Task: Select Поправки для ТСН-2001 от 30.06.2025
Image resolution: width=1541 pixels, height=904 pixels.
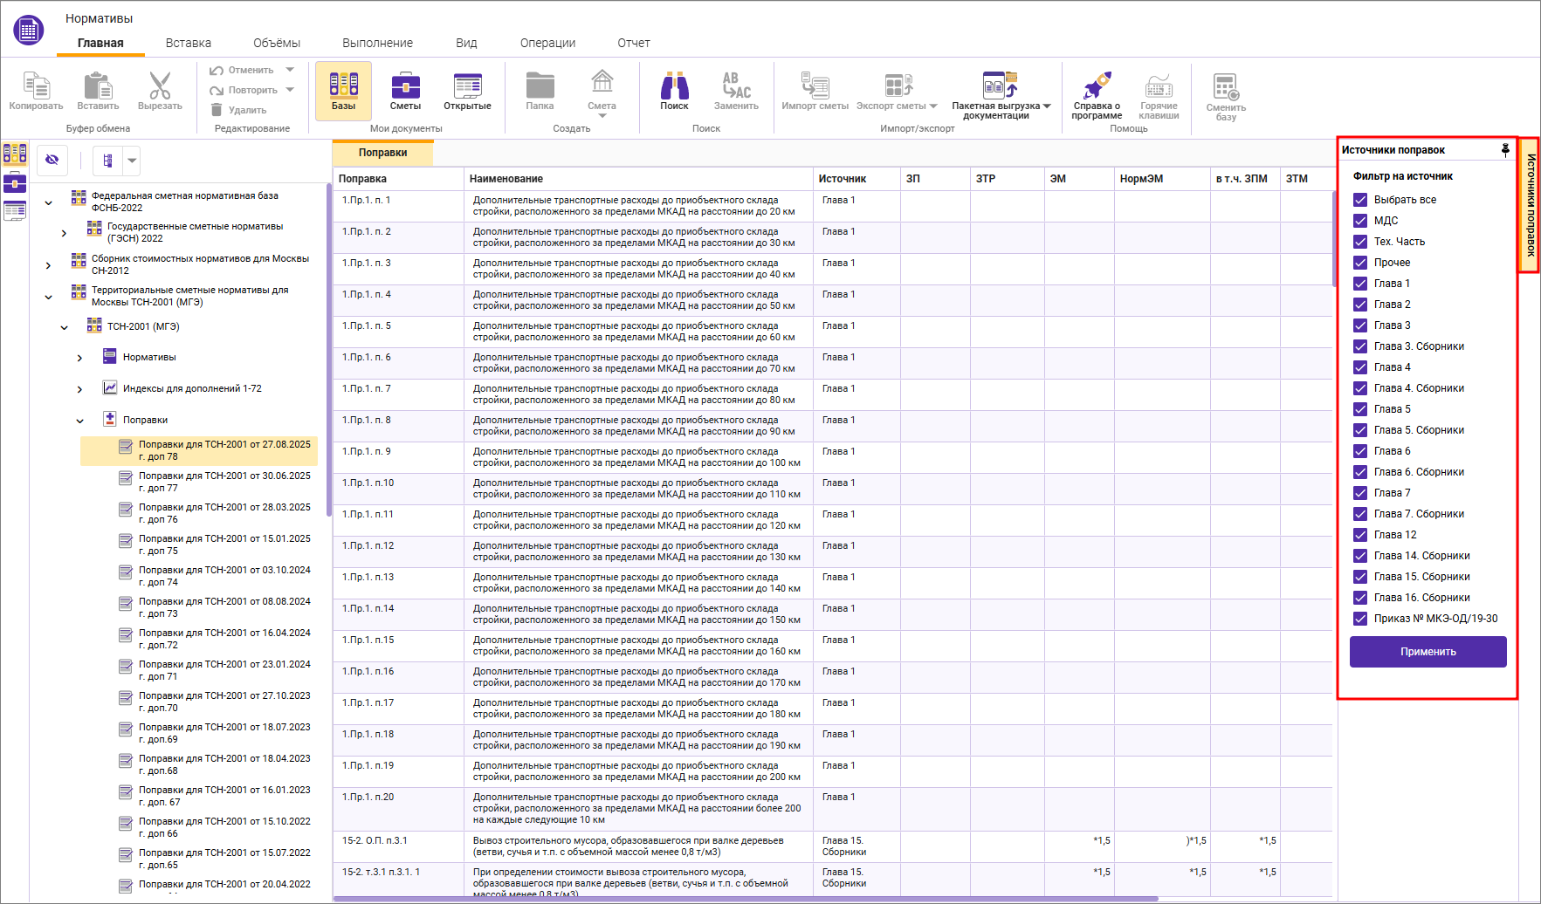Action: [224, 482]
